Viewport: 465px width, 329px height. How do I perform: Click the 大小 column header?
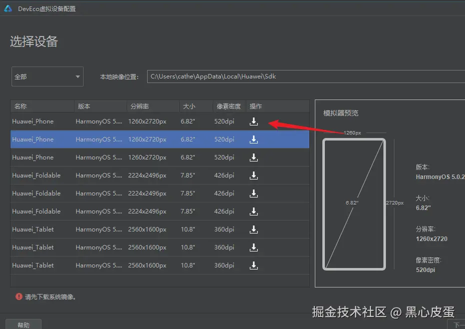[x=196, y=106]
